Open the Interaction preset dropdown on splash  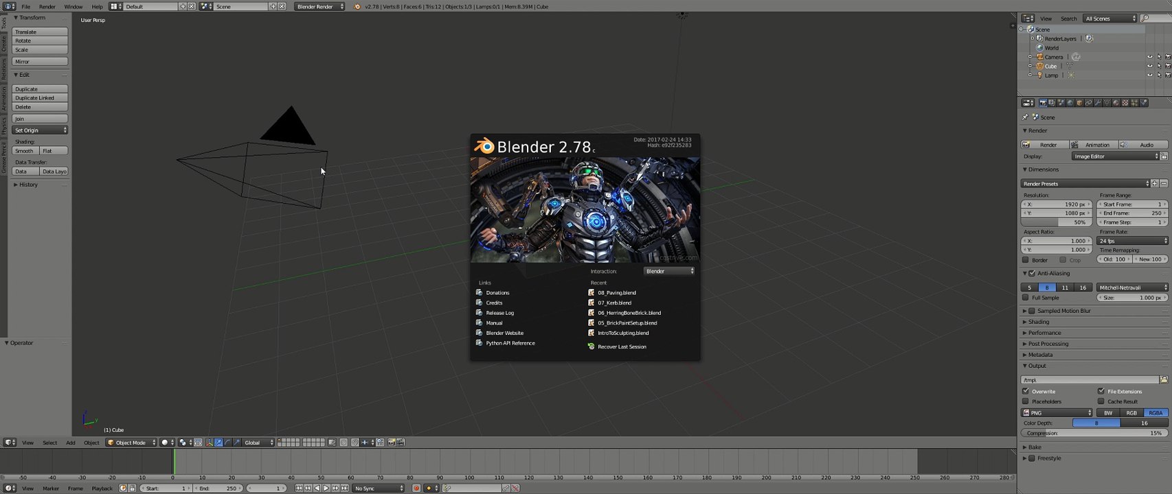(669, 271)
